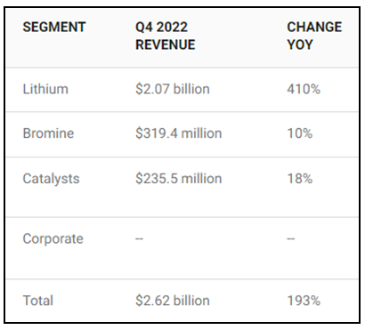Select the $319.4 million revenue cell
365x330 pixels.
(179, 133)
